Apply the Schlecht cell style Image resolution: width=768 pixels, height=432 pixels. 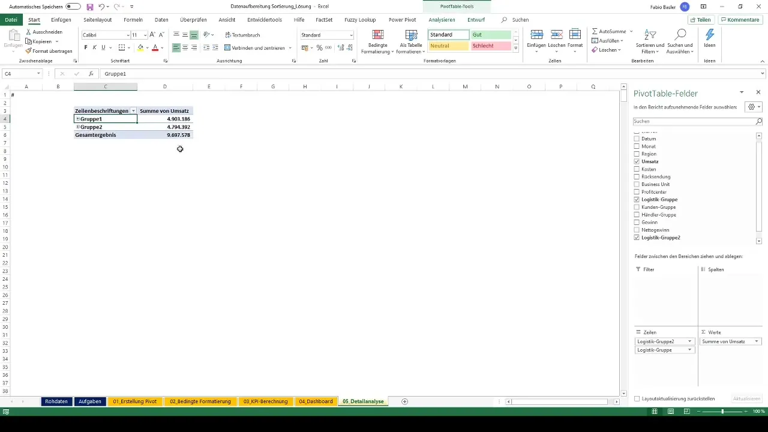click(x=491, y=46)
